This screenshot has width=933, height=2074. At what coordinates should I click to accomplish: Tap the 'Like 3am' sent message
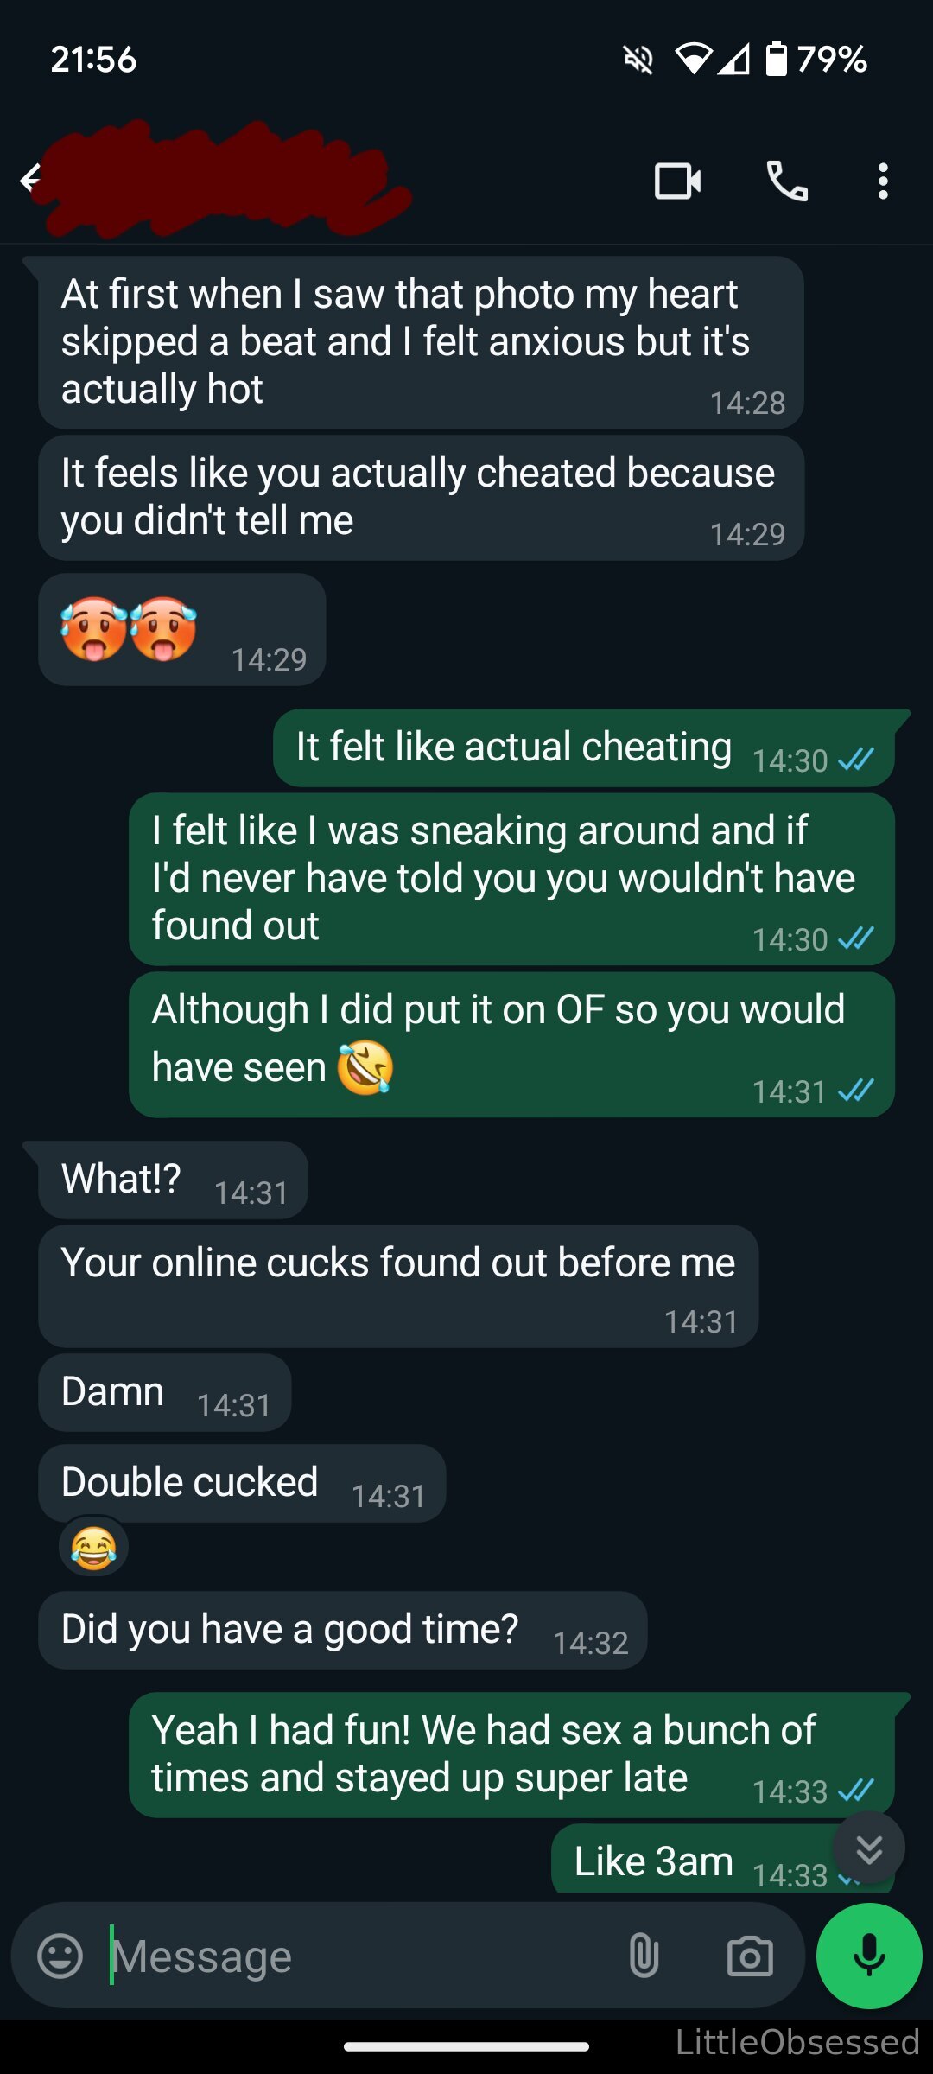tap(722, 1860)
